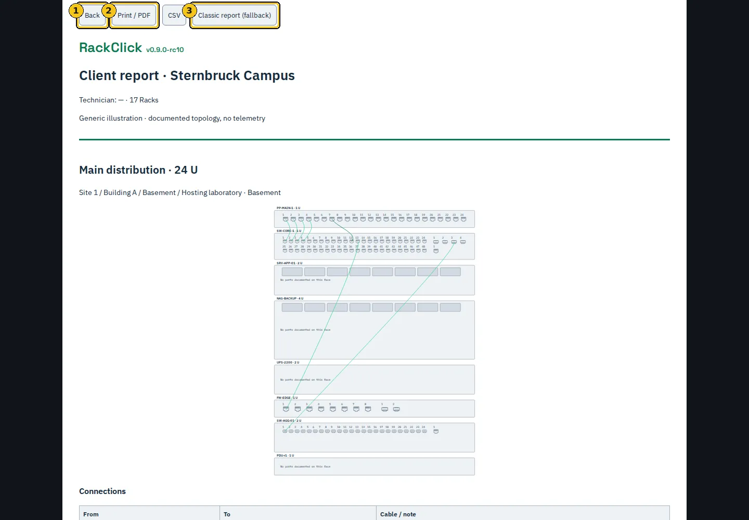Click the Connections section heading
Image resolution: width=749 pixels, height=520 pixels.
pos(102,491)
